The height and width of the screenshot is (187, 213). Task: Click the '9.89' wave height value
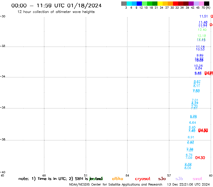(x=200, y=55)
